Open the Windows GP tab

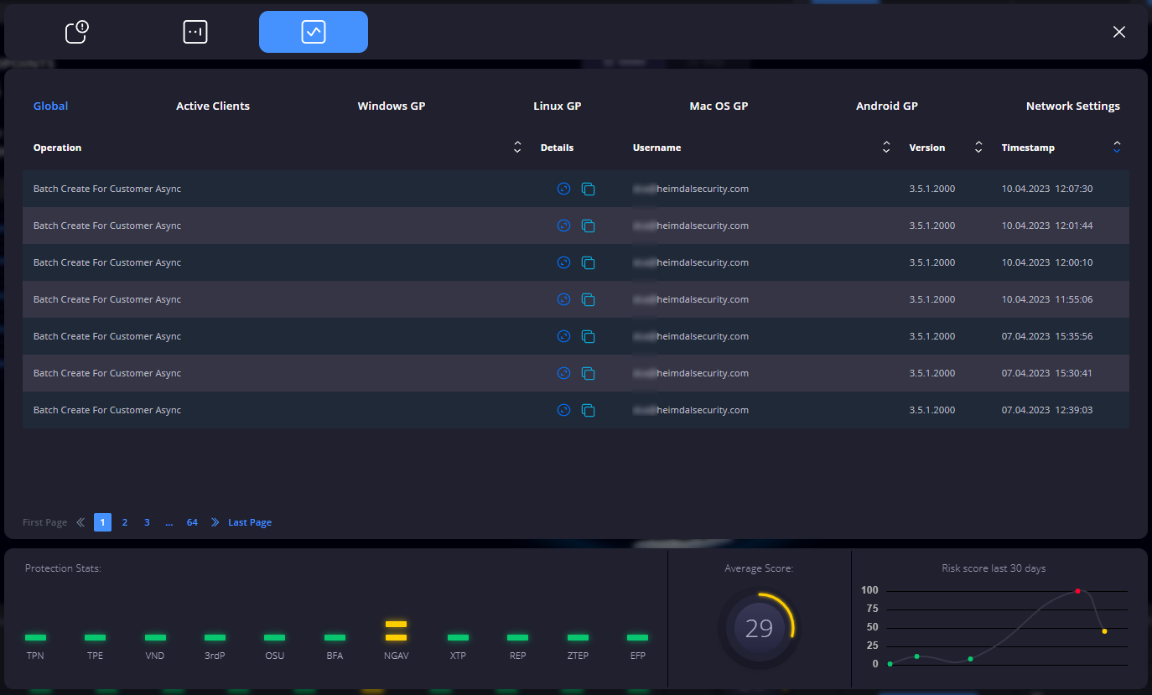[392, 106]
